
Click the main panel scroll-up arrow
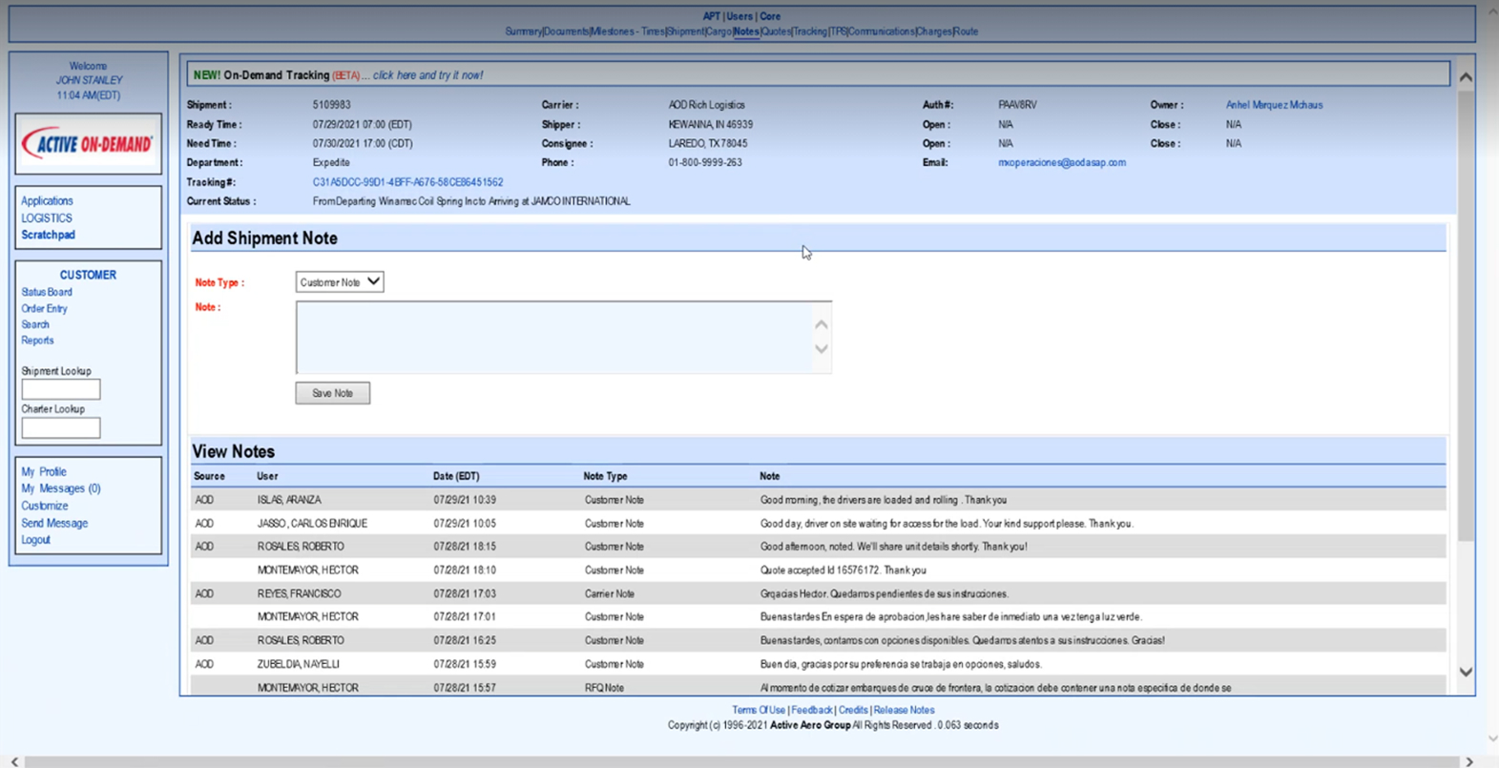coord(1466,77)
